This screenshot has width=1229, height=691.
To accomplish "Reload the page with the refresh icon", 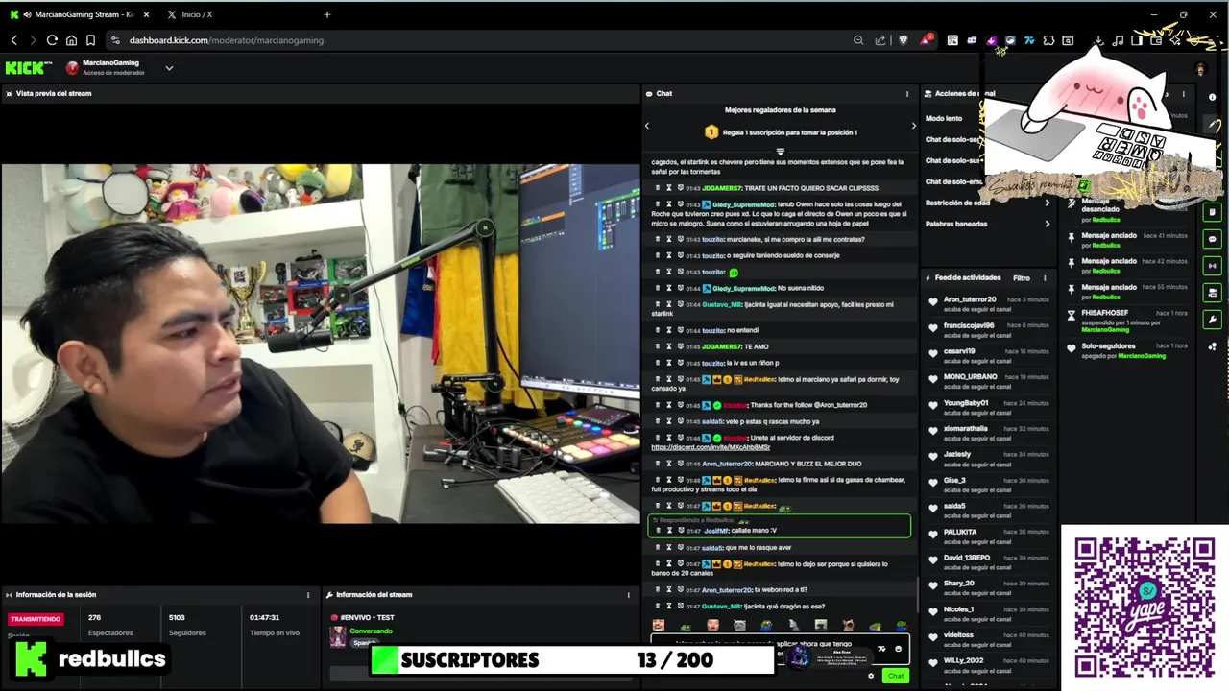I will 52,40.
